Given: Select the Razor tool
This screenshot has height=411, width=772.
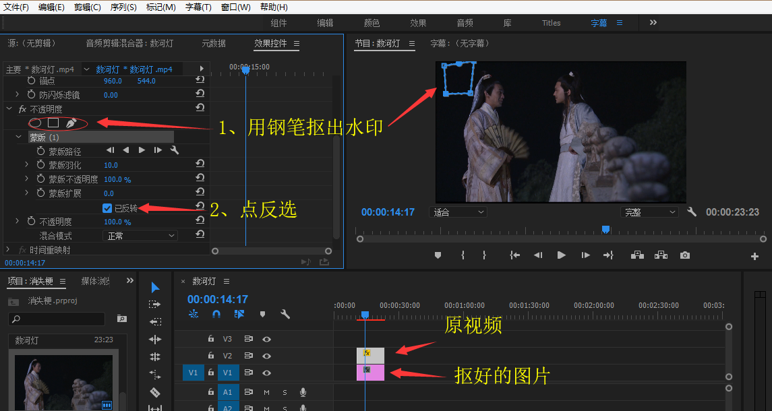Looking at the screenshot, I should coord(155,392).
